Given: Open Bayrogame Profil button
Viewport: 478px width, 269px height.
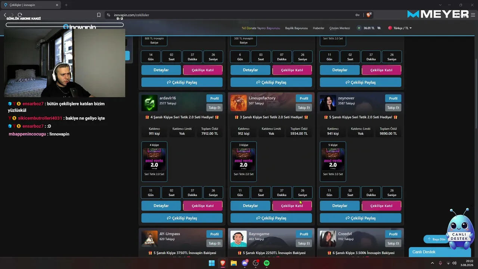Looking at the screenshot, I should (304, 234).
